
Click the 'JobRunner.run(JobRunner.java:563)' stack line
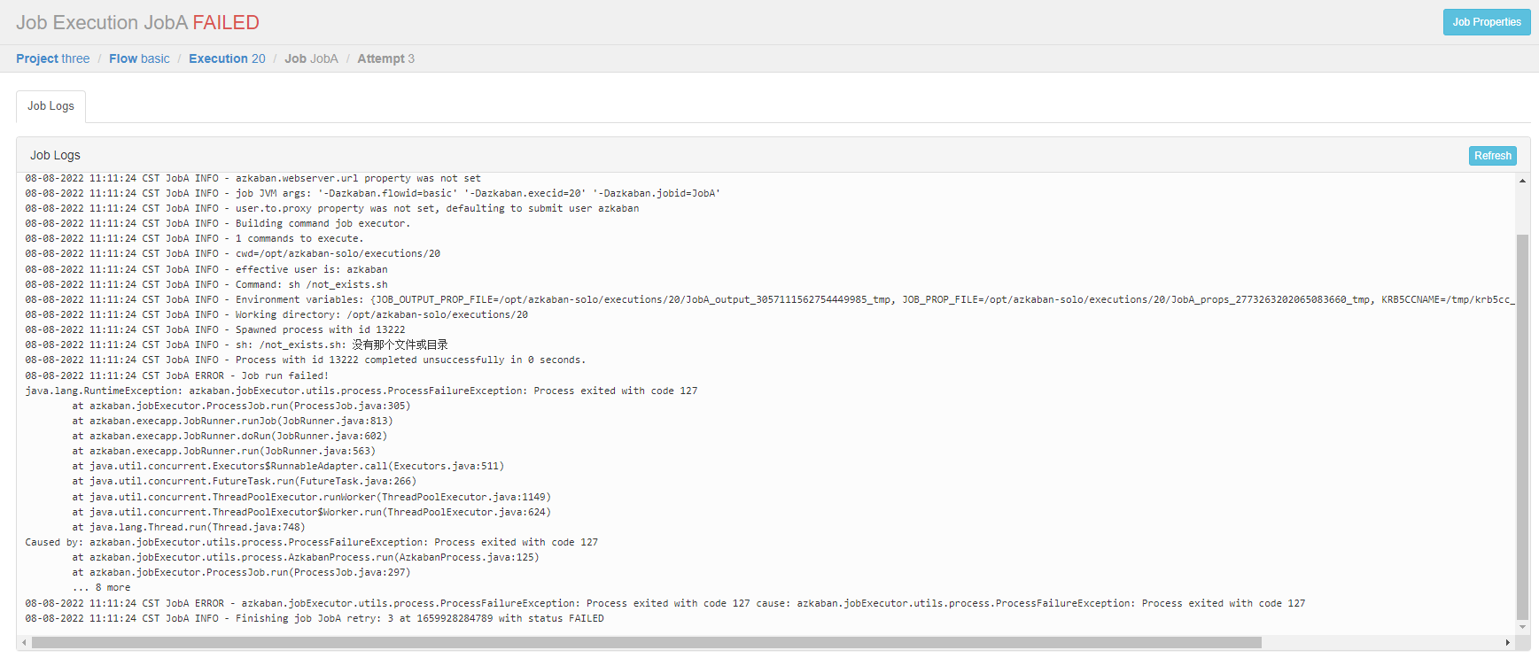point(224,451)
